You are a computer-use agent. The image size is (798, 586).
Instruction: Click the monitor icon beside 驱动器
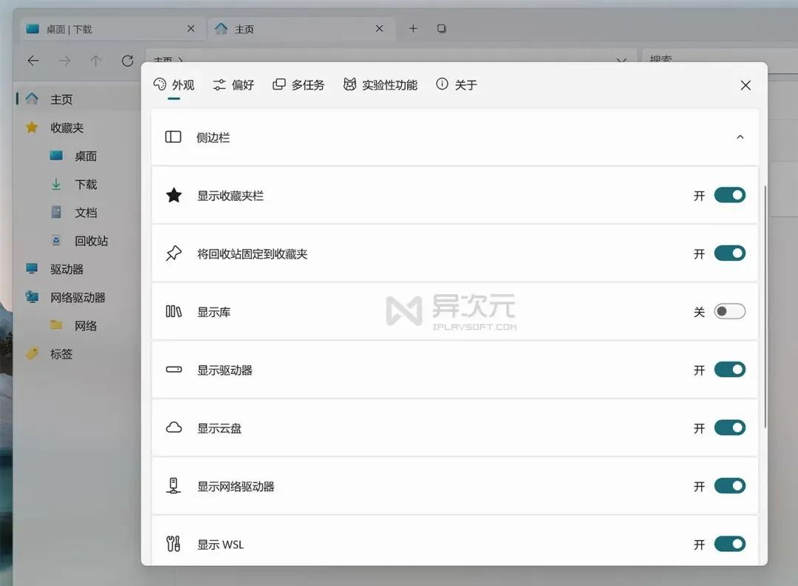pyautogui.click(x=32, y=269)
